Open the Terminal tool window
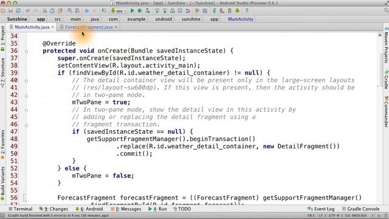This screenshot has height=219, width=389. (x=21, y=209)
